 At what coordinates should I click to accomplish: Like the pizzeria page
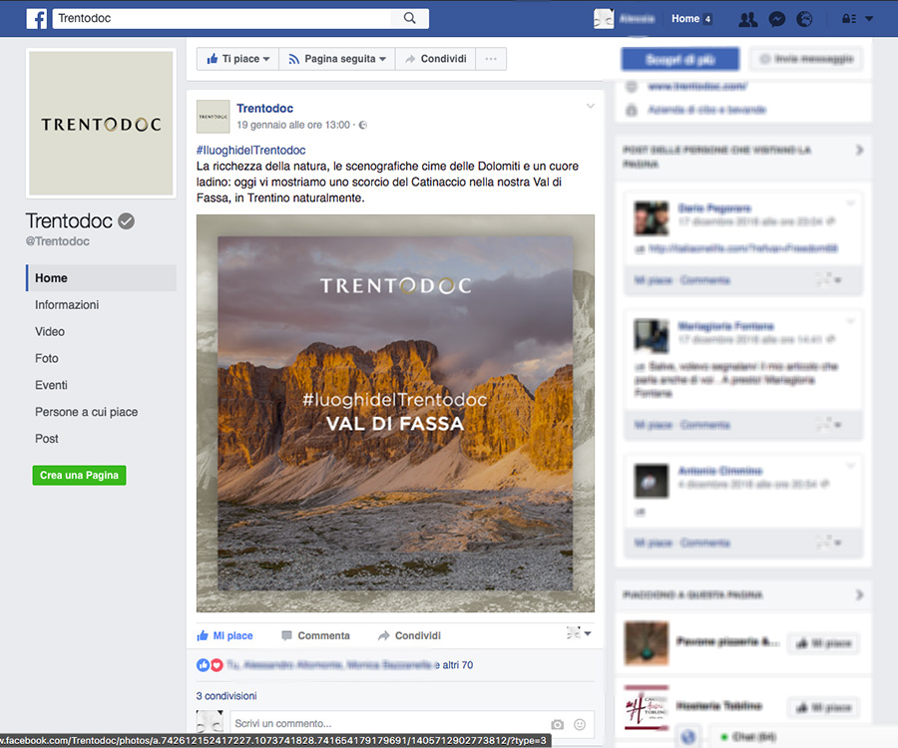coord(823,643)
